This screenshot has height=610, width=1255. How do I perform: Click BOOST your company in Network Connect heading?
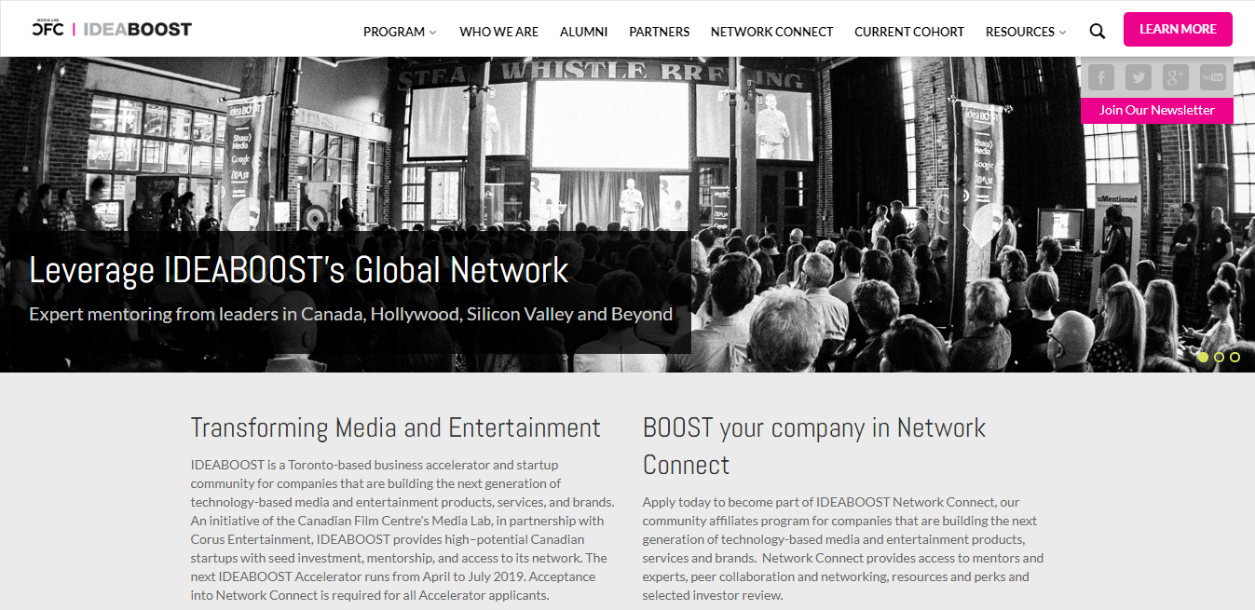[x=814, y=446]
